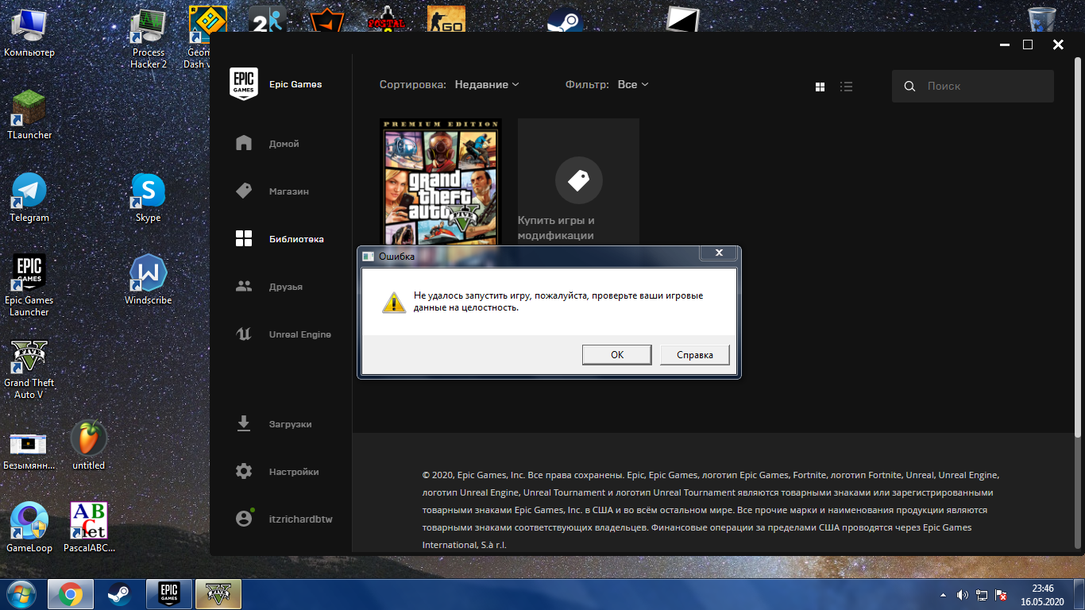Image resolution: width=1085 pixels, height=610 pixels.
Task: Open Настройки settings in sidebar
Action: (x=276, y=472)
